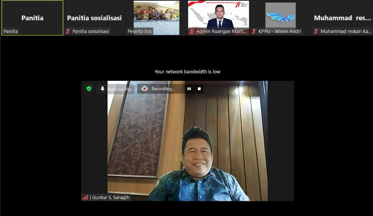Select the Muhammad reskan participant tile
The width and height of the screenshot is (373, 216).
point(342,18)
